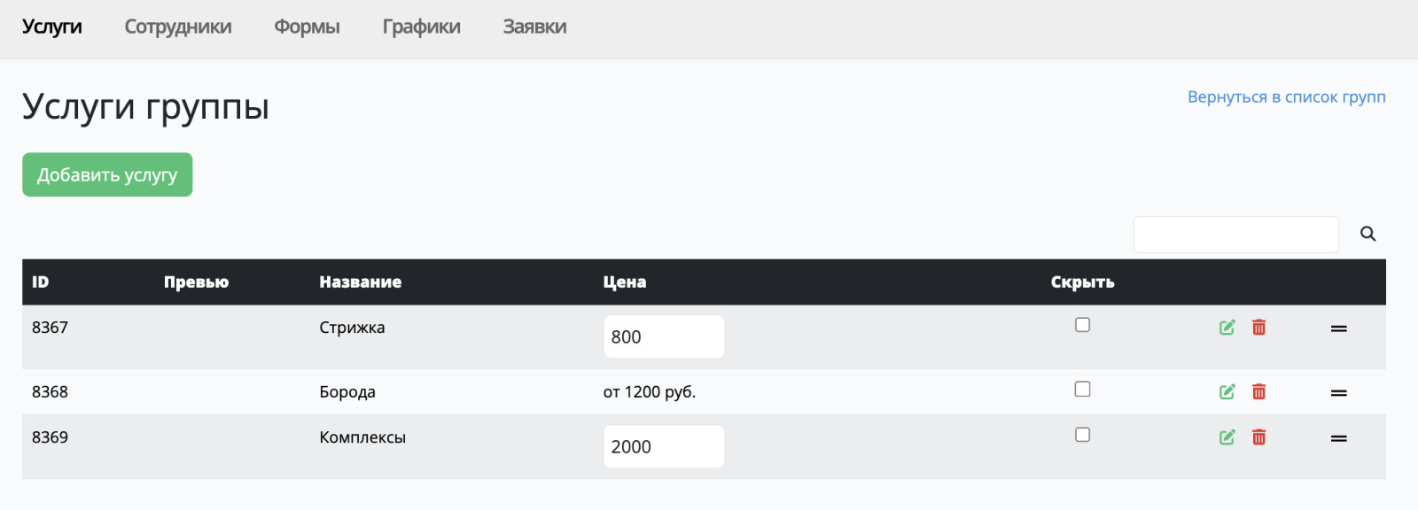This screenshot has width=1418, height=510.
Task: Click the reorder handle for Комплексы row
Action: coord(1338,438)
